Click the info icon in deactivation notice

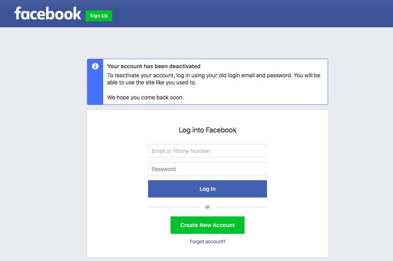[x=95, y=66]
